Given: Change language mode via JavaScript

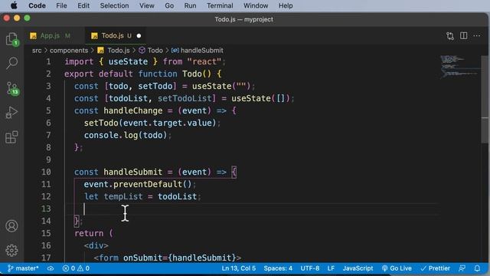Looking at the screenshot, I should (358, 268).
